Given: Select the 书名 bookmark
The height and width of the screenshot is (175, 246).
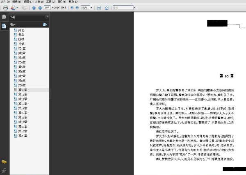Looking at the screenshot, I should 21,35.
